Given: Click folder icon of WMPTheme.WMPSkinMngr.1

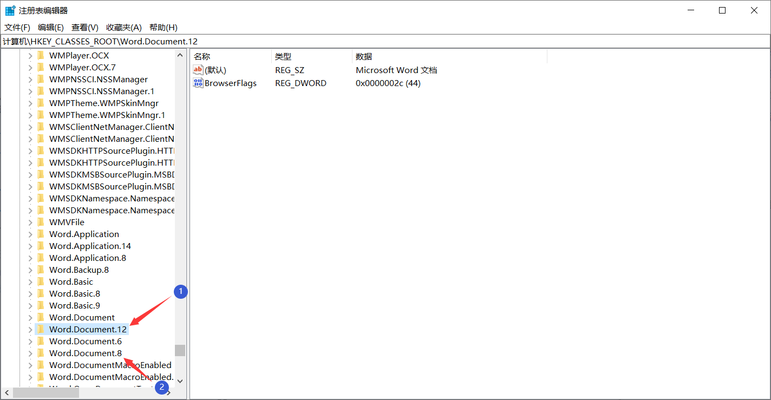Looking at the screenshot, I should (41, 115).
